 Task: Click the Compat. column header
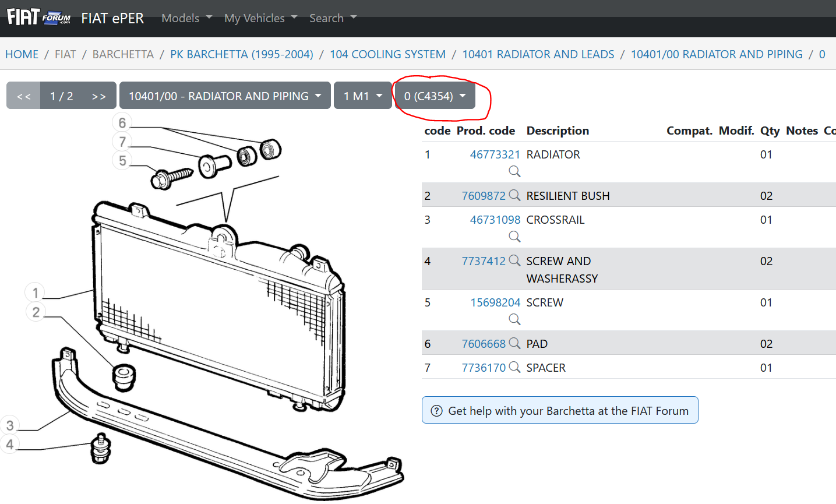pos(690,131)
